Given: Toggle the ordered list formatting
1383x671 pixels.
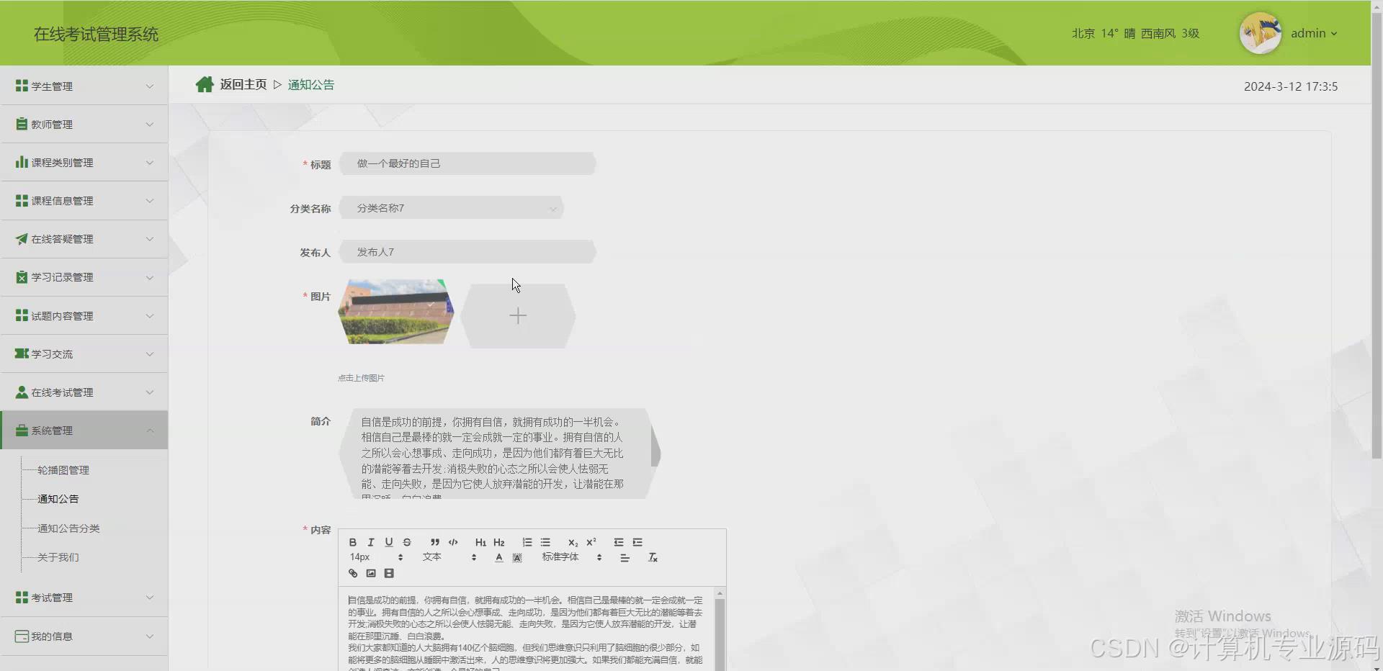Looking at the screenshot, I should (527, 542).
